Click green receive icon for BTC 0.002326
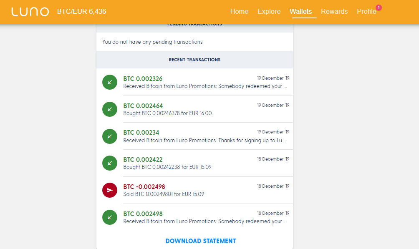Viewport: 419px width, 249px height. tap(110, 82)
